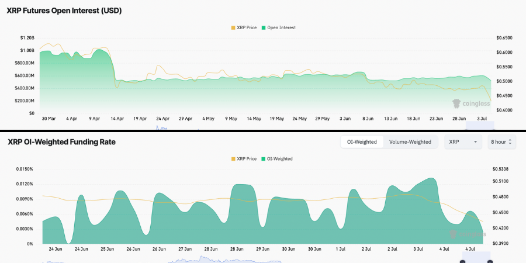
Task: Click the 30 Mar date label
Action: tap(49, 119)
